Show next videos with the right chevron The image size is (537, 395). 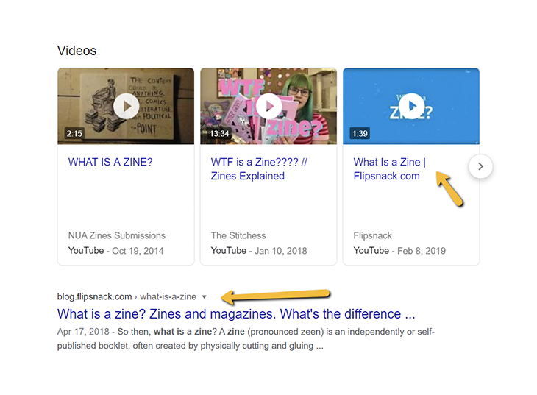480,166
